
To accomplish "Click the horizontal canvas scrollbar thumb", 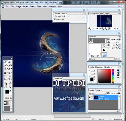I will tap(73, 116).
